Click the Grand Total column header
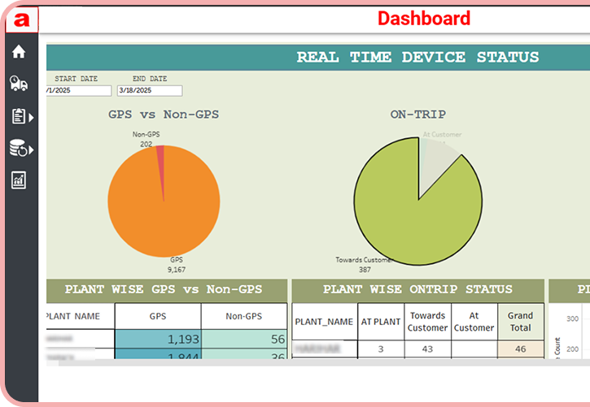590x407 pixels. coord(520,322)
